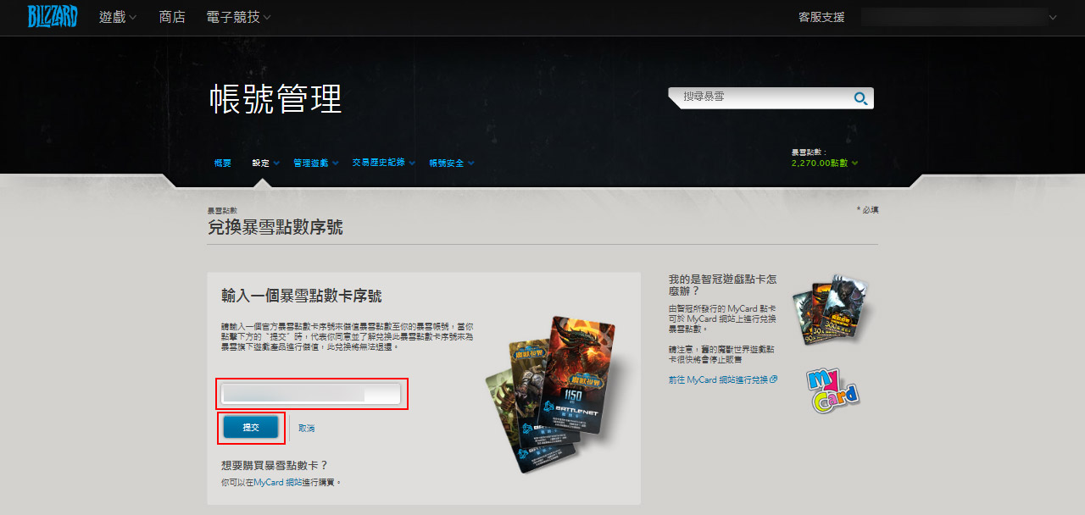This screenshot has height=515, width=1085.
Task: Click the 我的是智冠遊戲點卡怎麼辦？ heading
Action: click(722, 285)
